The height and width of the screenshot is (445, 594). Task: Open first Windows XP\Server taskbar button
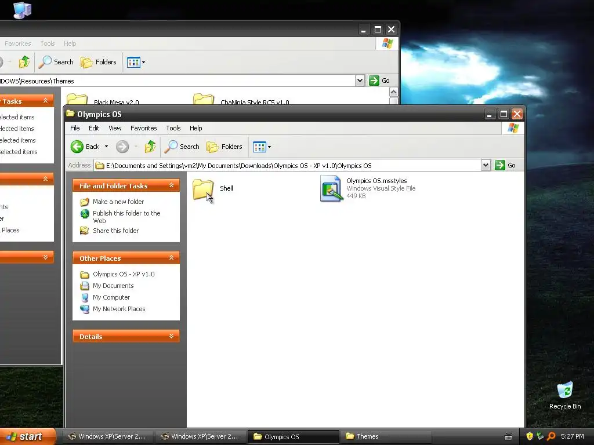(107, 436)
